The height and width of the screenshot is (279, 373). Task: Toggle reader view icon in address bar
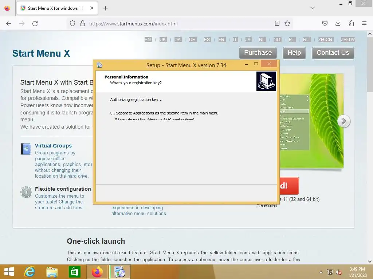(x=277, y=23)
